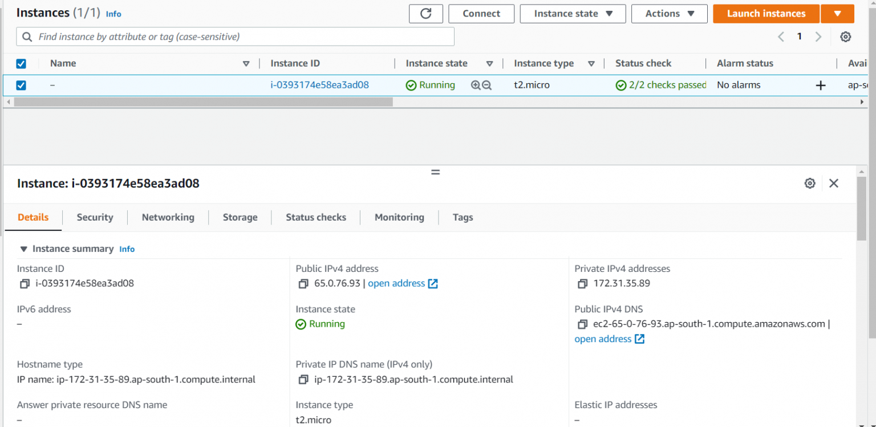Copy the Public IPv4 DNS using its copy icon
This screenshot has width=876, height=427.
pyautogui.click(x=582, y=324)
